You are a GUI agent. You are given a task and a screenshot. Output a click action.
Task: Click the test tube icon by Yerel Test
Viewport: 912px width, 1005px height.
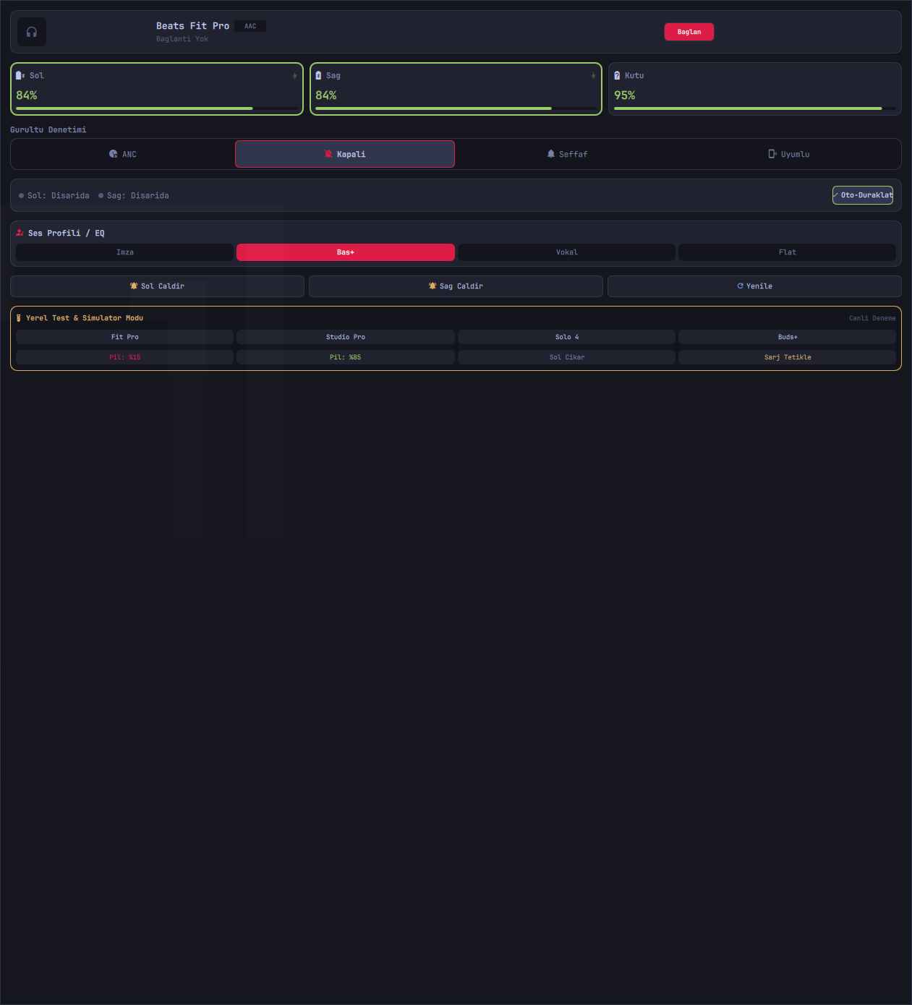tap(19, 318)
